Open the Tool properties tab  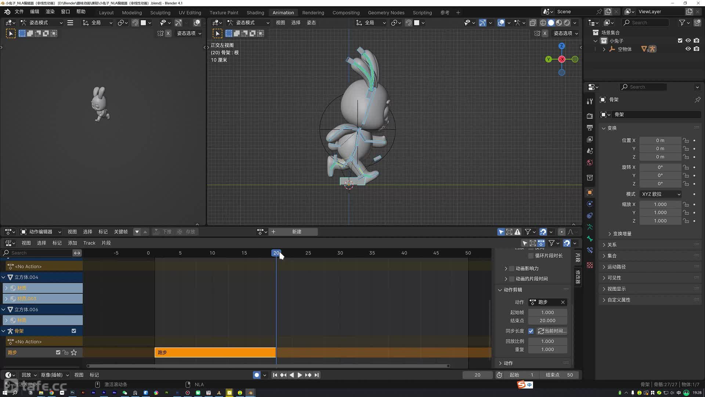[x=590, y=101]
